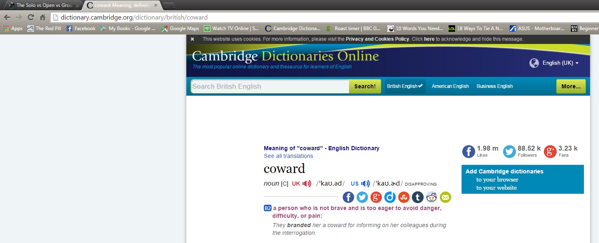Click the bold word 'branded' in the example
Image resolution: width=599 pixels, height=243 pixels.
[299, 225]
